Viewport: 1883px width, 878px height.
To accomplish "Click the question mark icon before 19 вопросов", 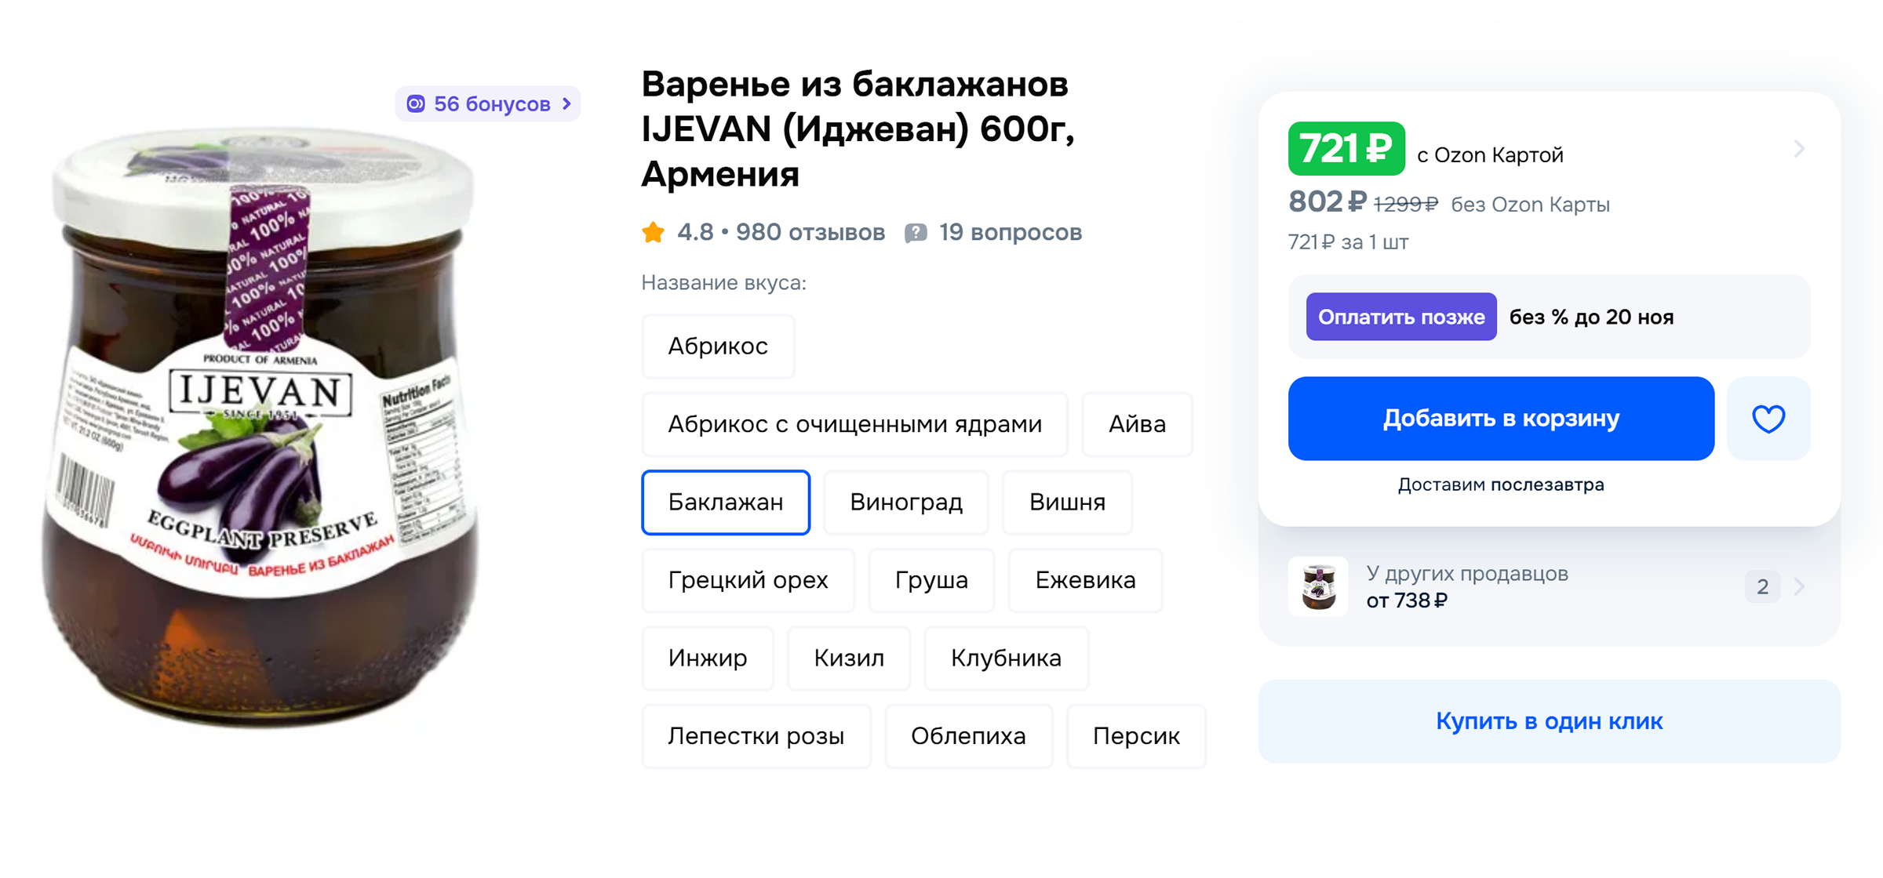I will click(x=916, y=231).
